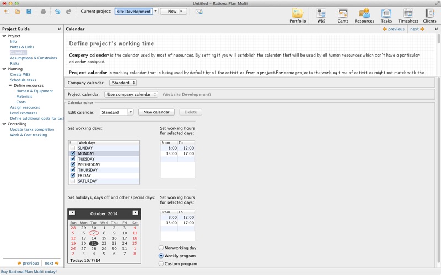
Task: Undo the last action
Action: [x=58, y=12]
